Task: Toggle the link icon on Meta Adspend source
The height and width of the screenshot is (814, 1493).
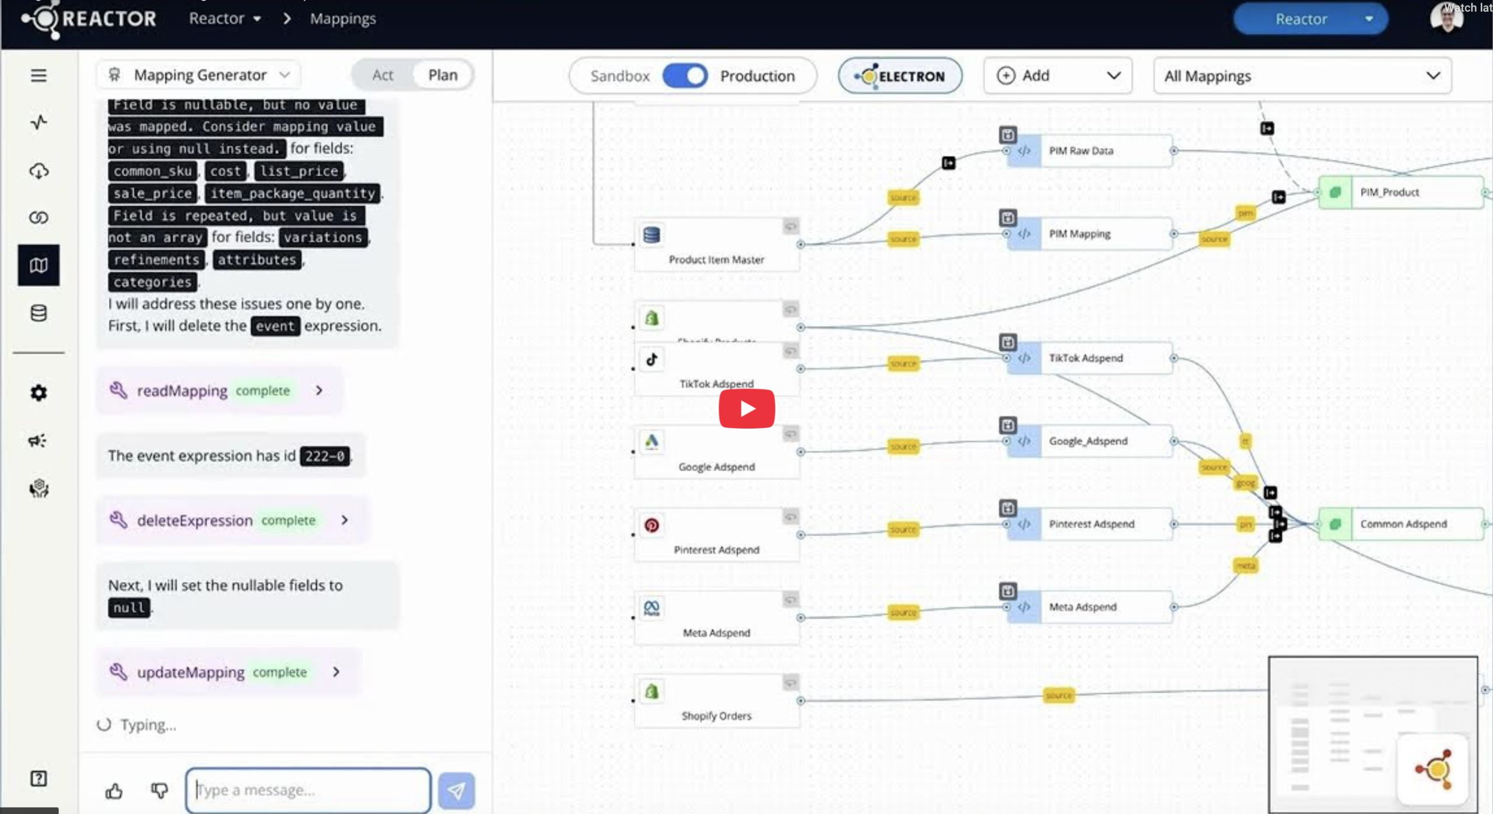Action: click(790, 600)
